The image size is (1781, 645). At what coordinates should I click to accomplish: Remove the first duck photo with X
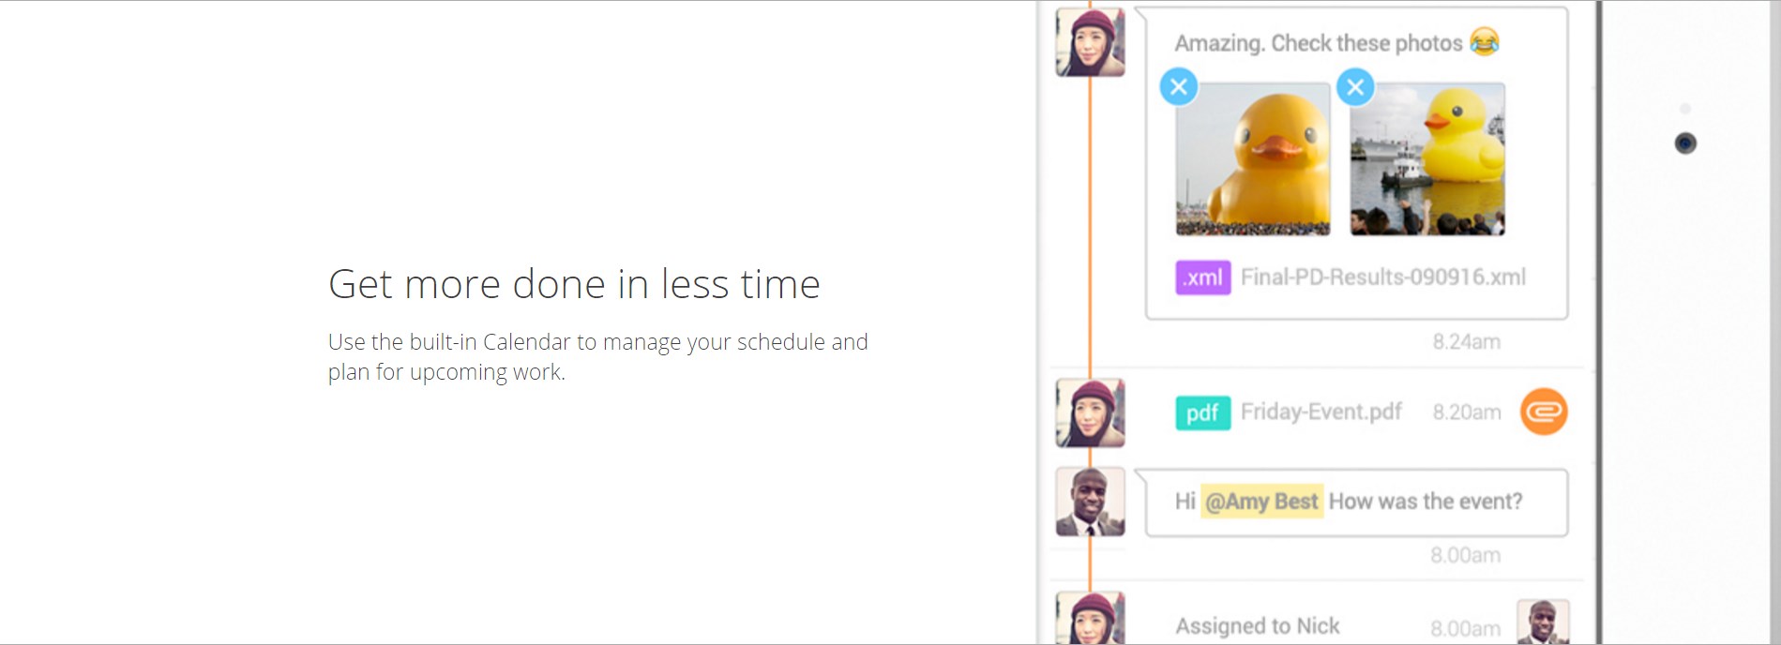point(1179,87)
